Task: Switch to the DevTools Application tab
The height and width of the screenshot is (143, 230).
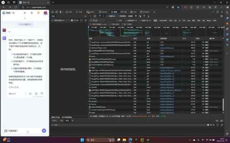Action: 145,12
